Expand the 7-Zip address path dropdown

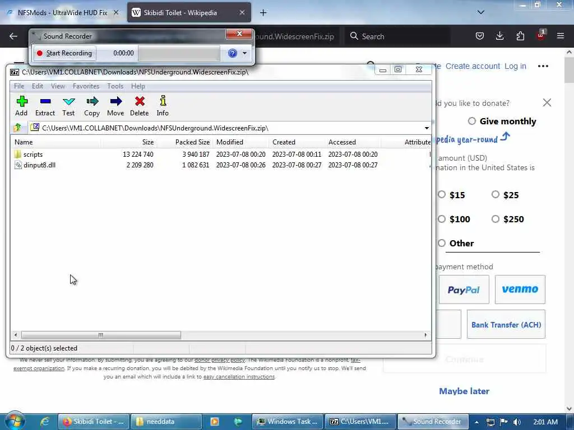click(427, 128)
